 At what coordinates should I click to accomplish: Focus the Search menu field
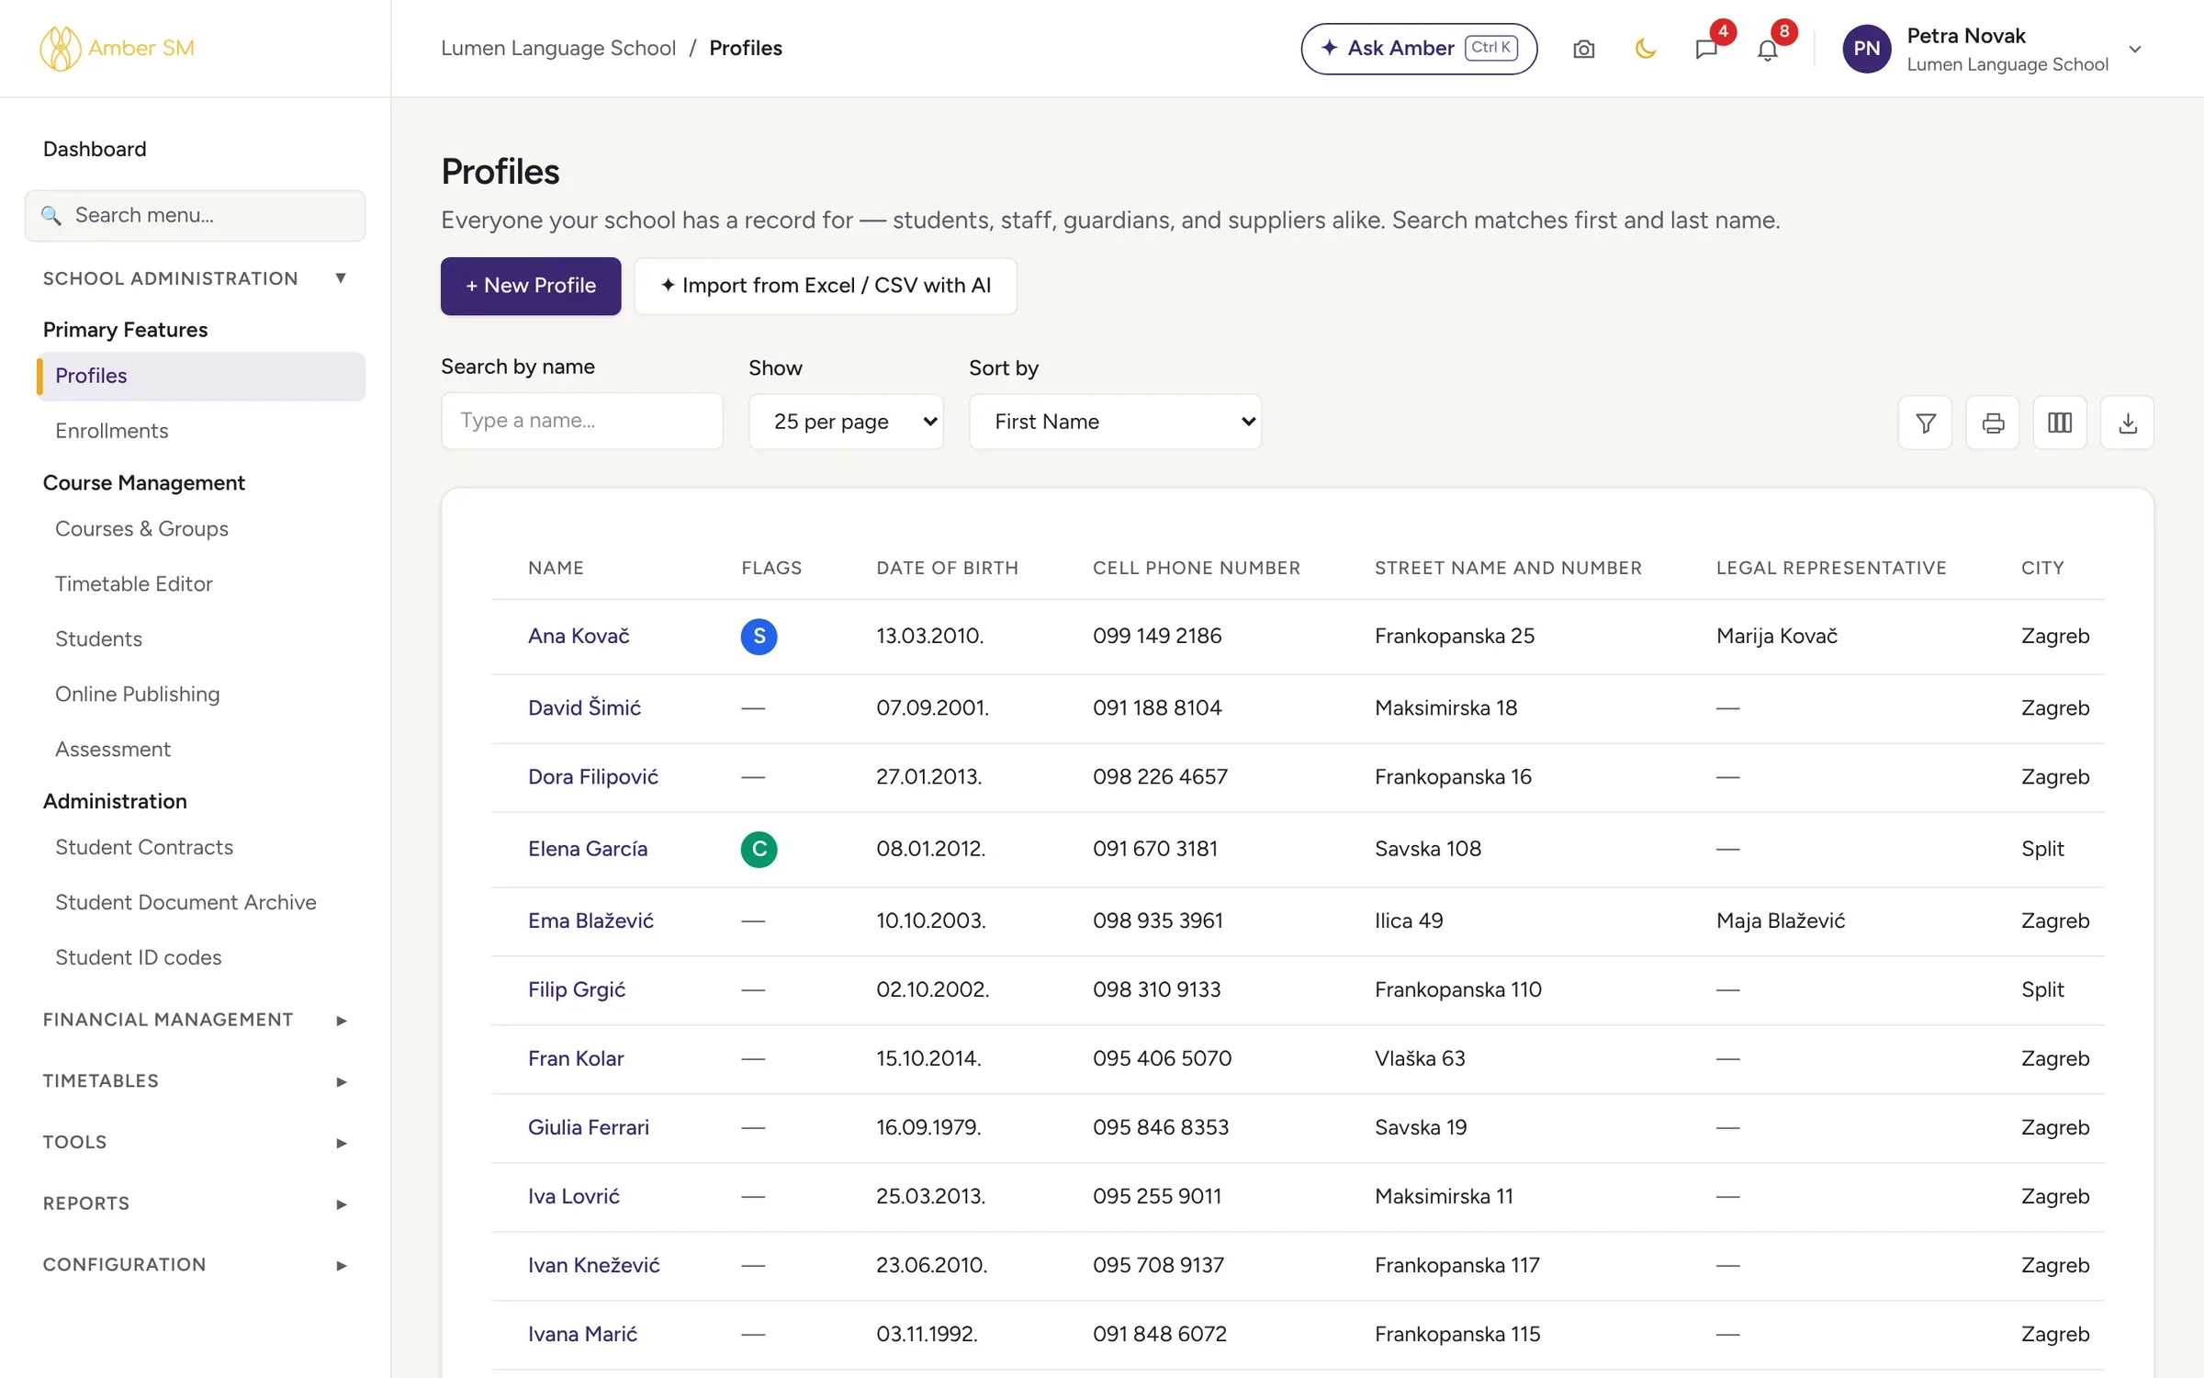click(195, 216)
